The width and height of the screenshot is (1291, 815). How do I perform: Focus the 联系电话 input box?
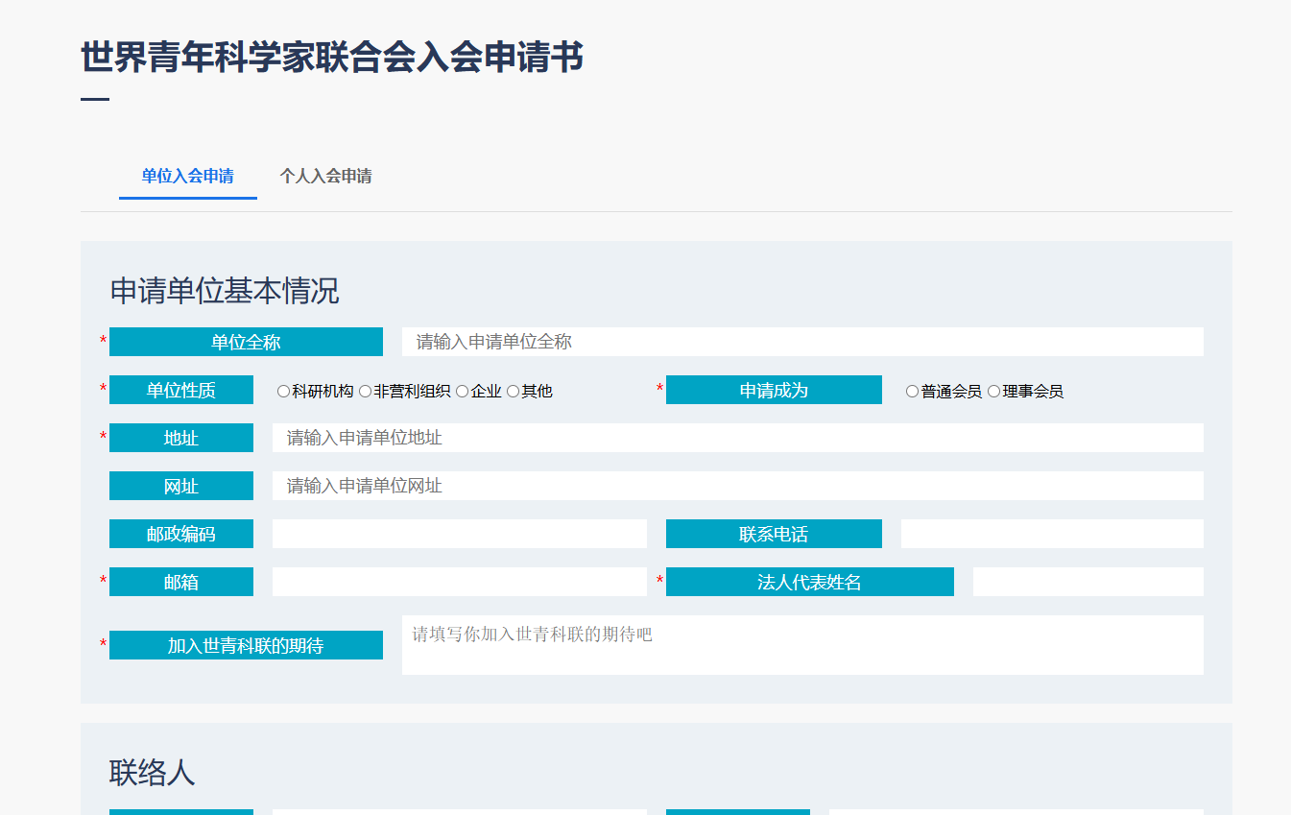tap(1051, 534)
